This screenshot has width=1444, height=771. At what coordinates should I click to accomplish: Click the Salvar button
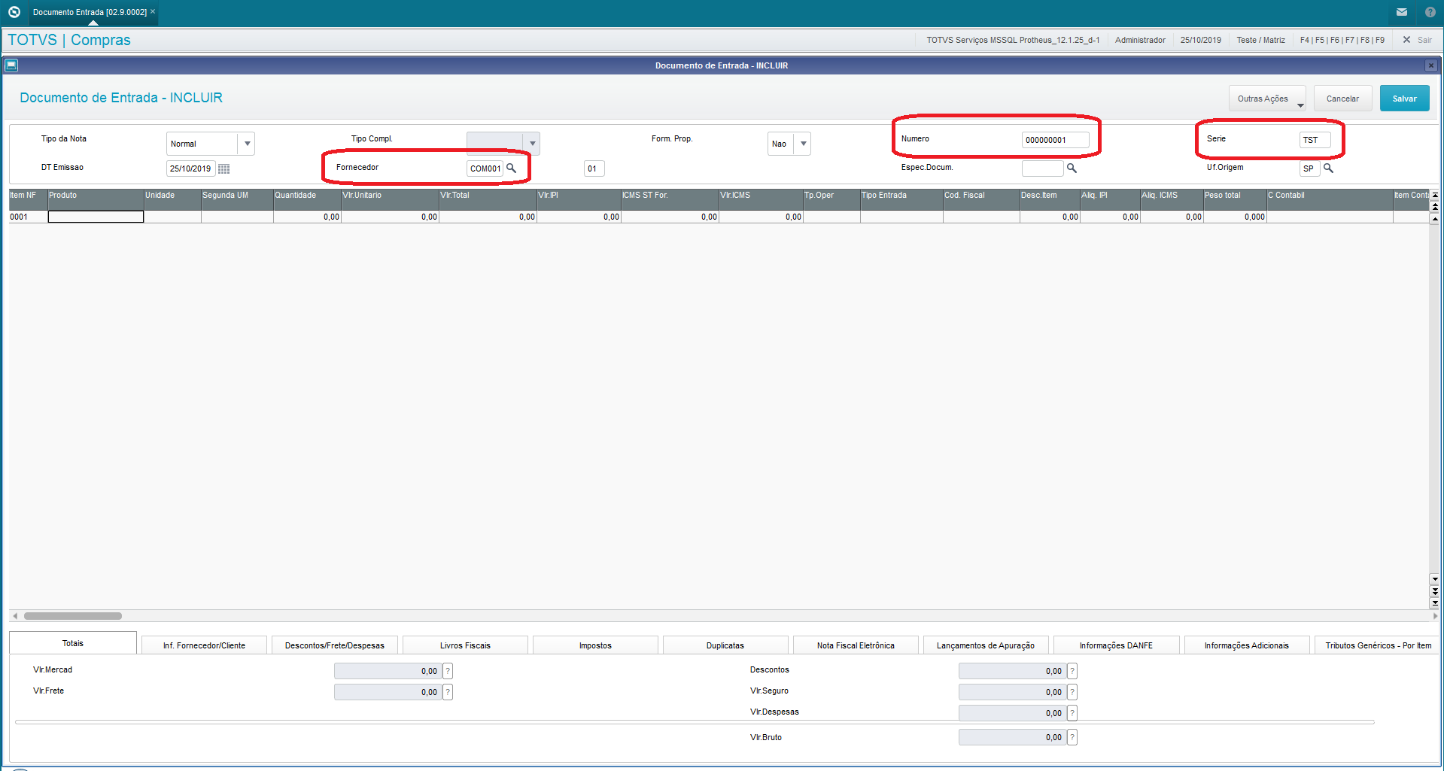tap(1404, 99)
